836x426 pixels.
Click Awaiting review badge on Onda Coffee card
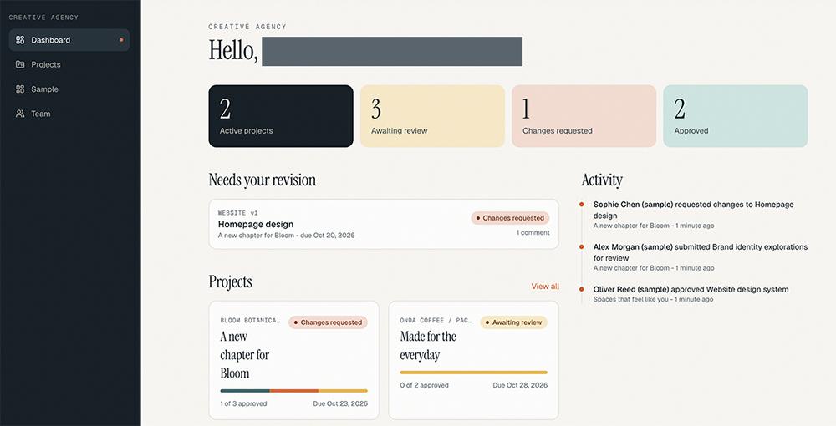point(514,322)
